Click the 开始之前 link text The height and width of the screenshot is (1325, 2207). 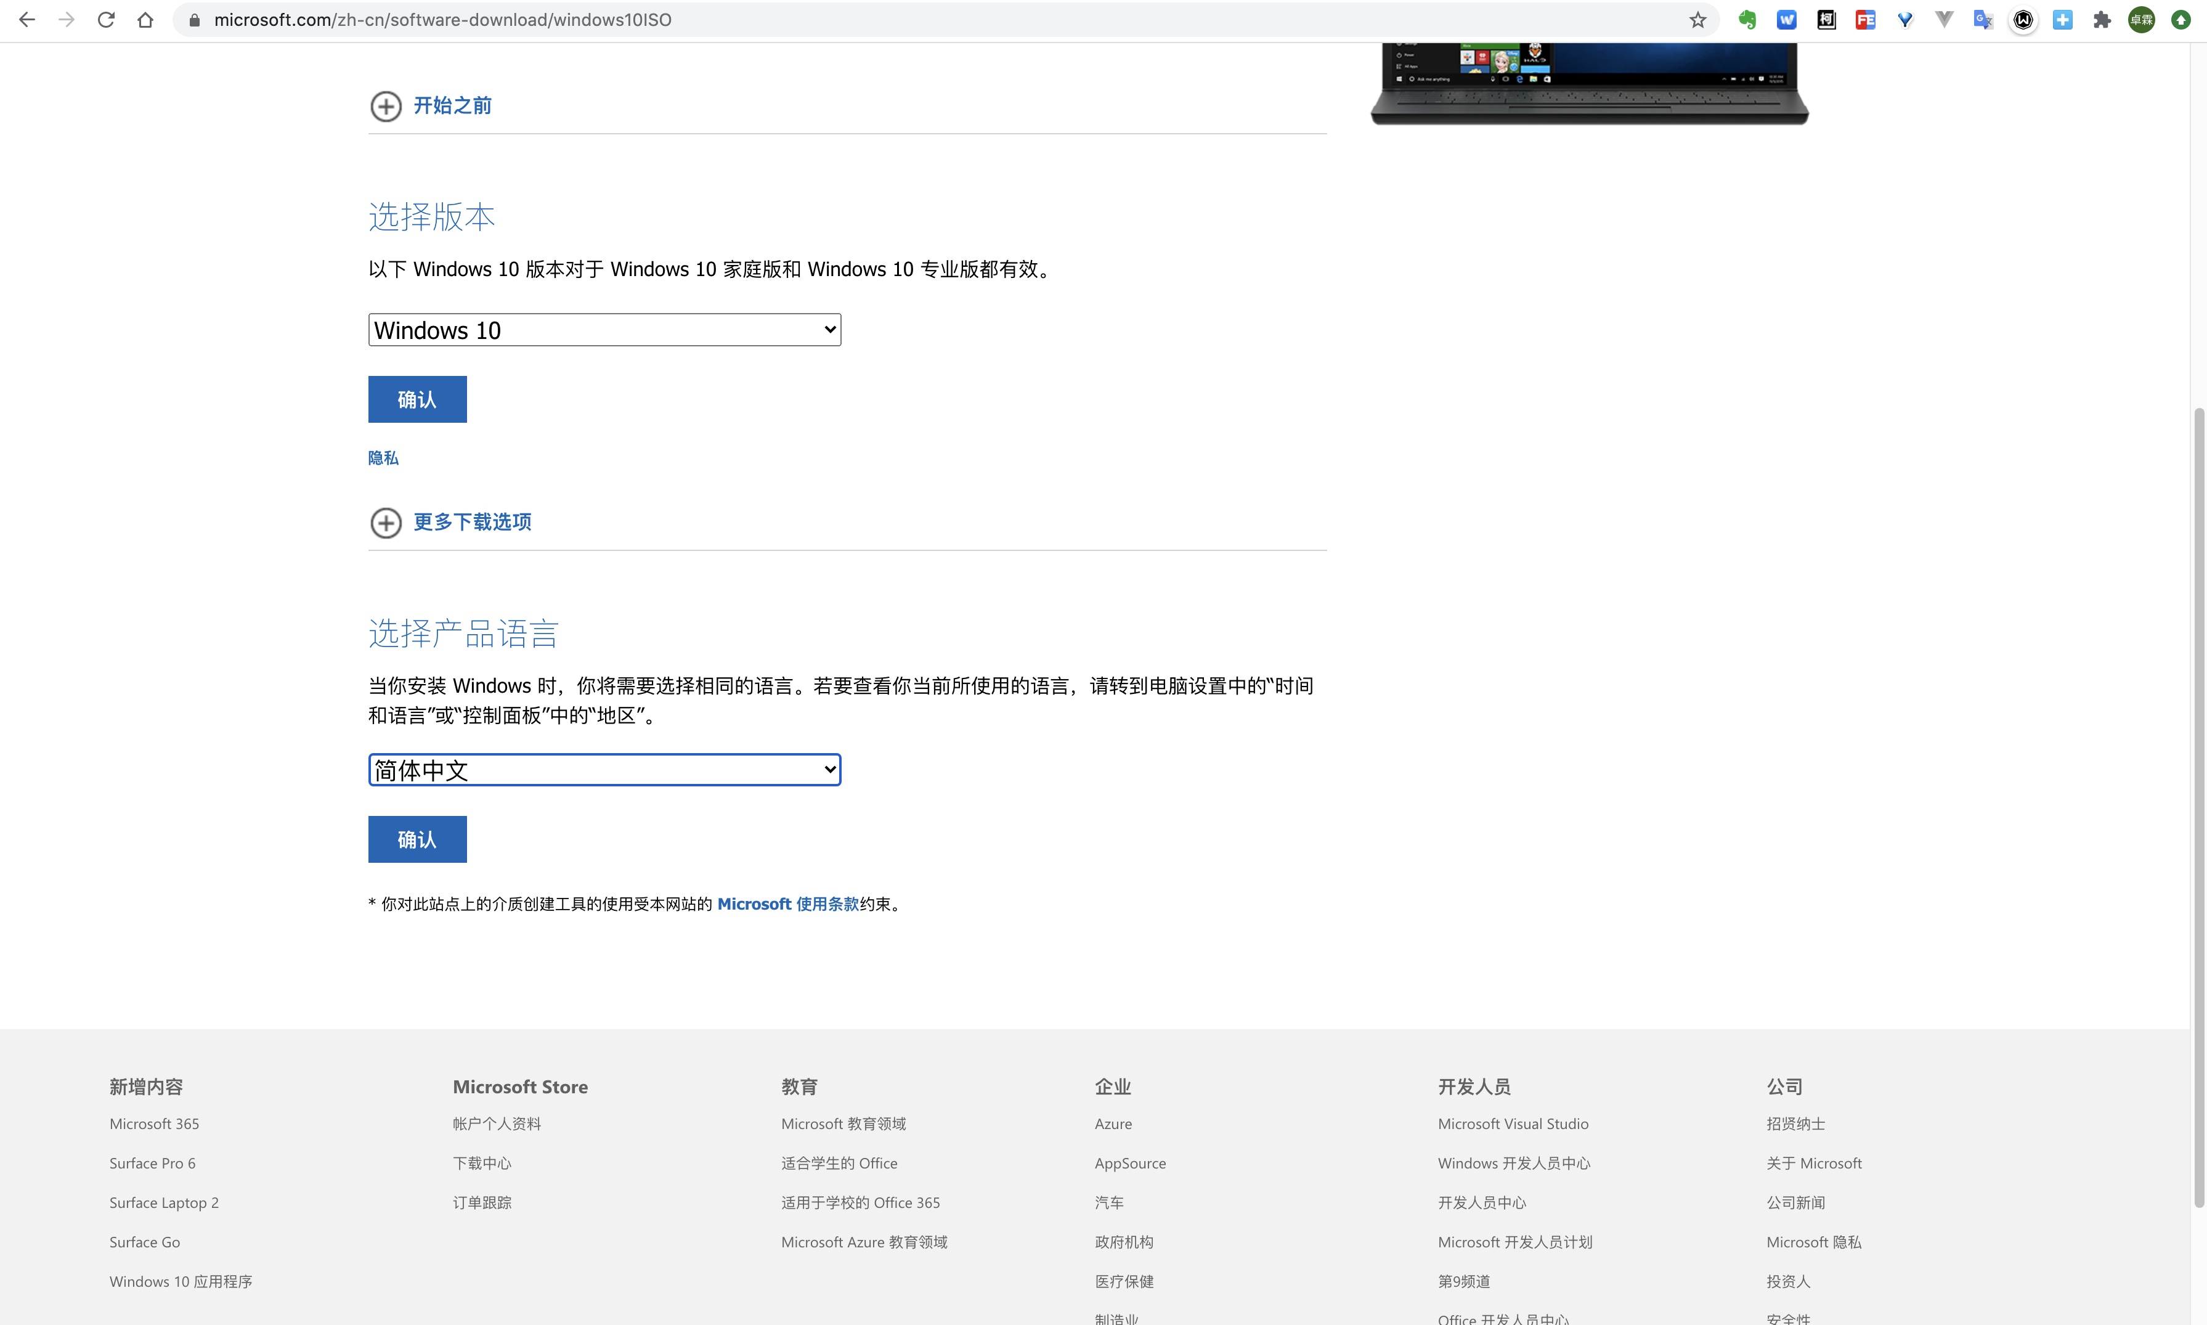[452, 105]
